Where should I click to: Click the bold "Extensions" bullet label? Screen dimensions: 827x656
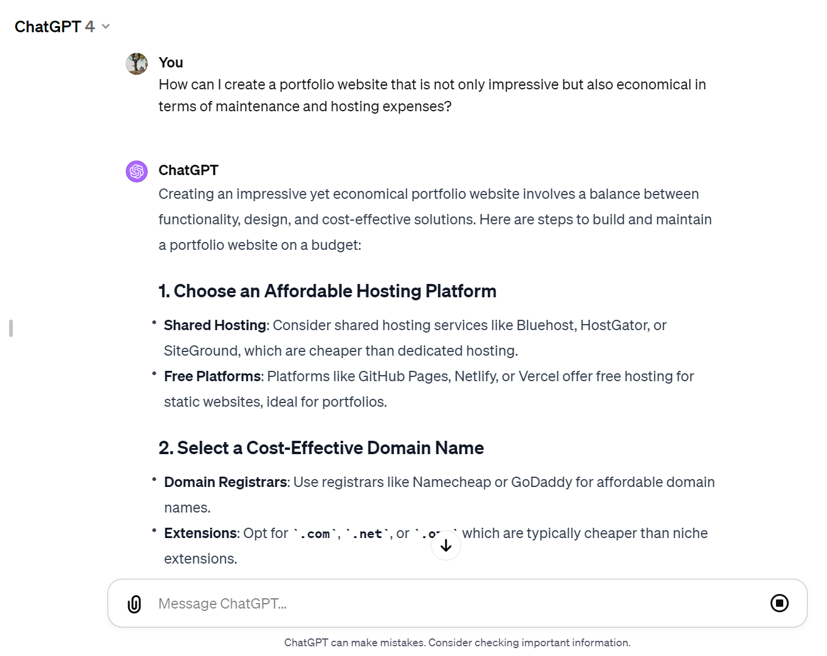pyautogui.click(x=201, y=533)
